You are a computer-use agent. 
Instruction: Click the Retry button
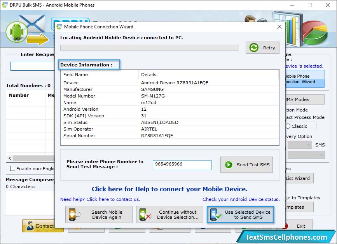[x=262, y=47]
